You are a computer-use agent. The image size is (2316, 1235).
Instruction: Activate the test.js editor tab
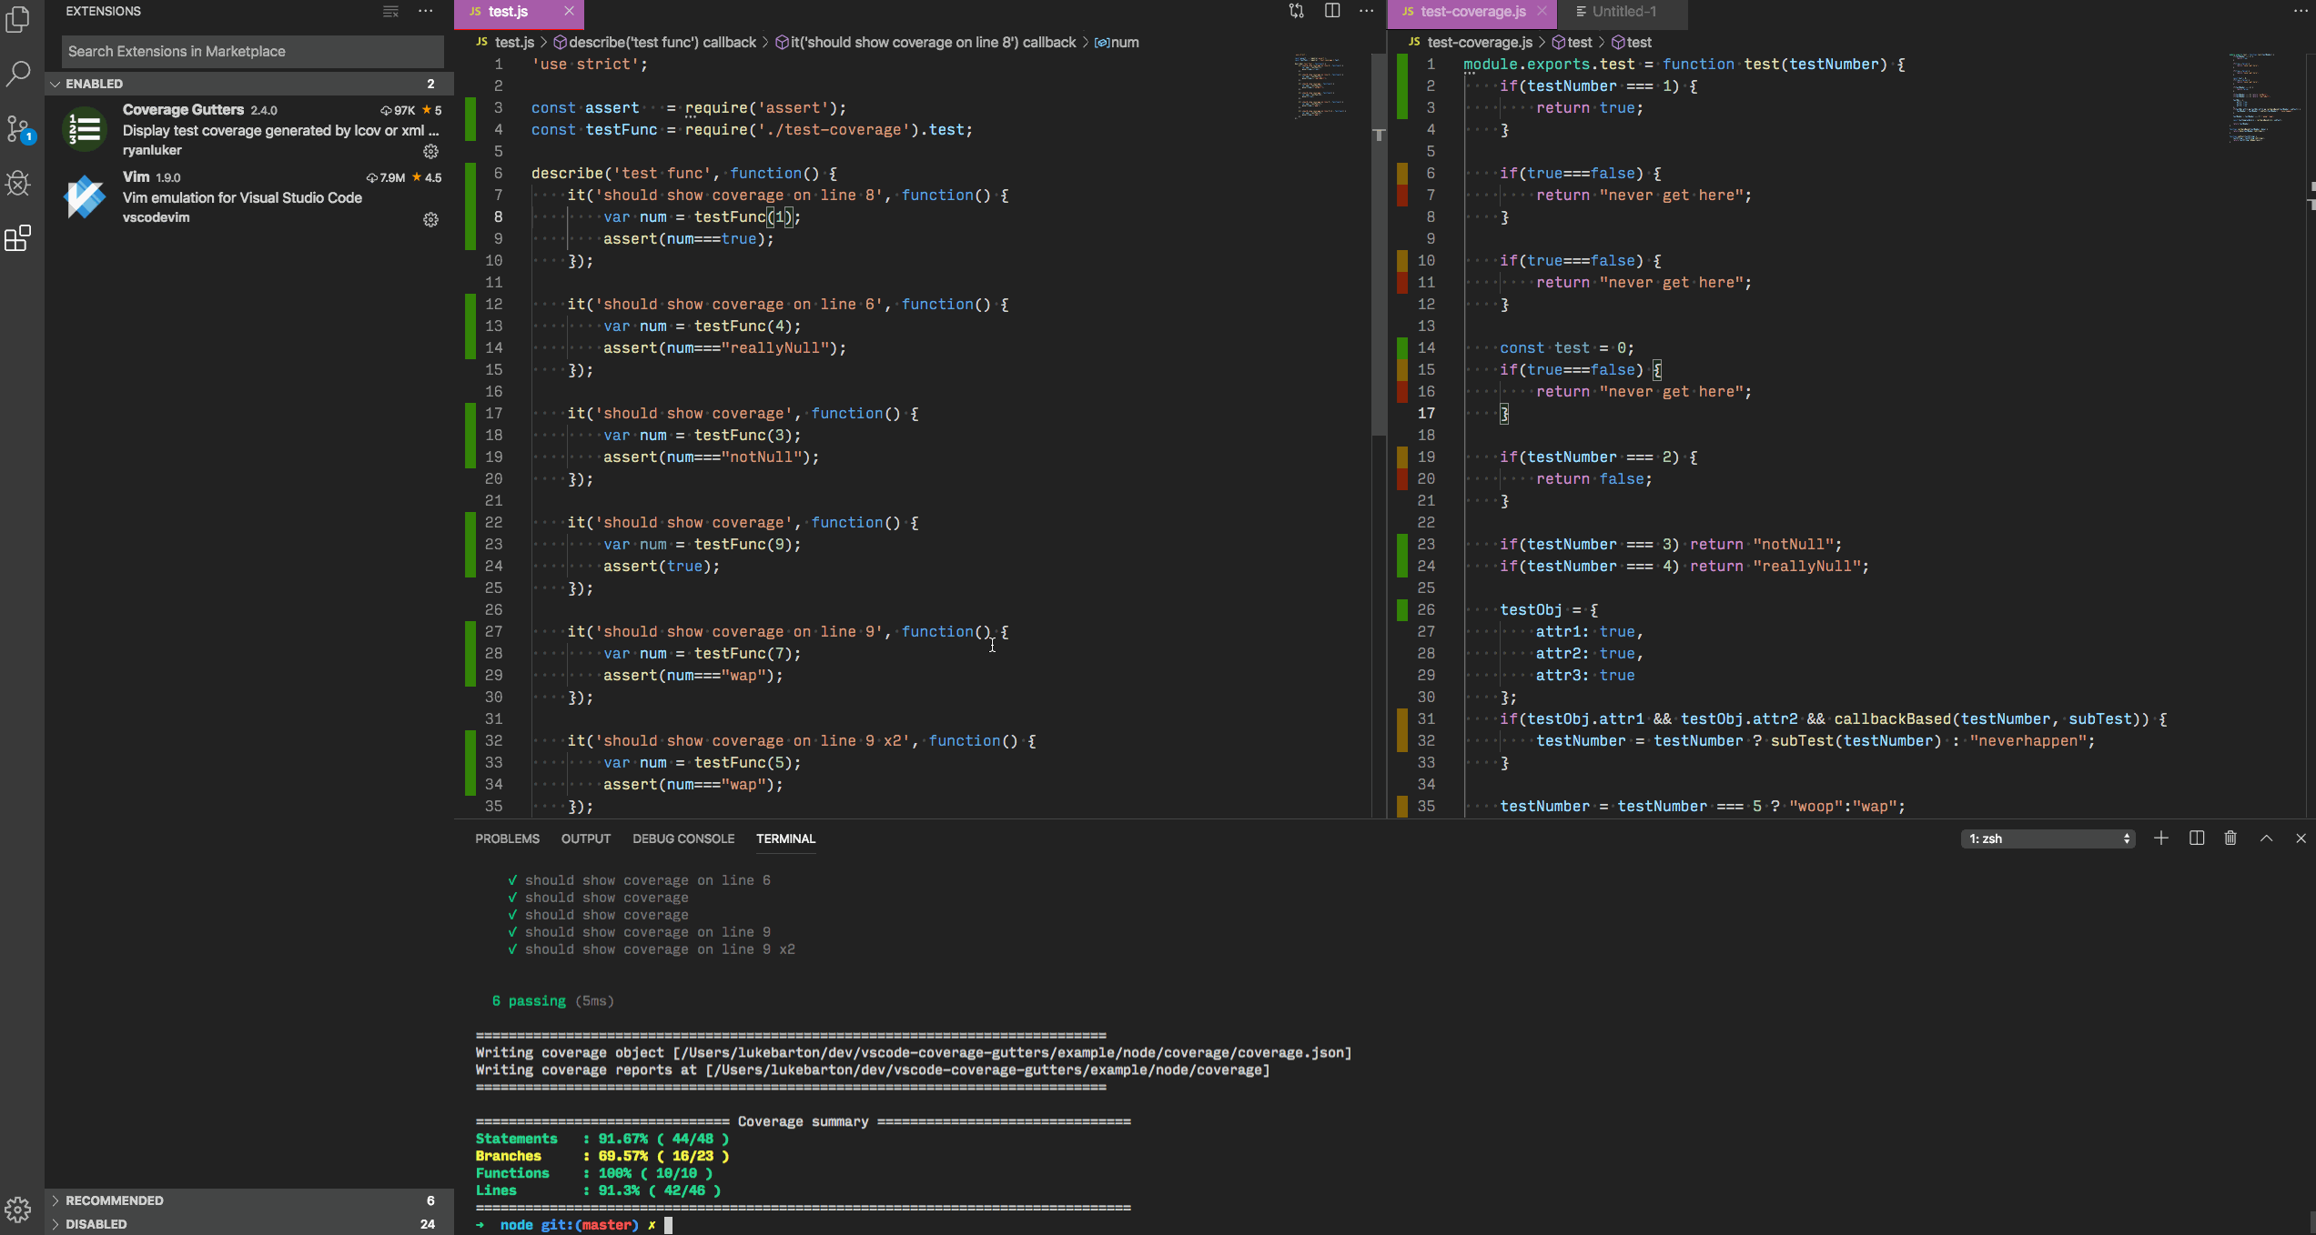click(519, 12)
